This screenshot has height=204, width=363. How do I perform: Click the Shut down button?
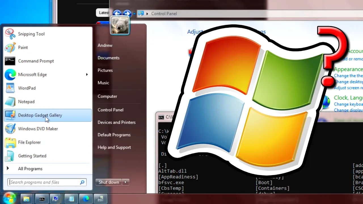[x=109, y=182]
